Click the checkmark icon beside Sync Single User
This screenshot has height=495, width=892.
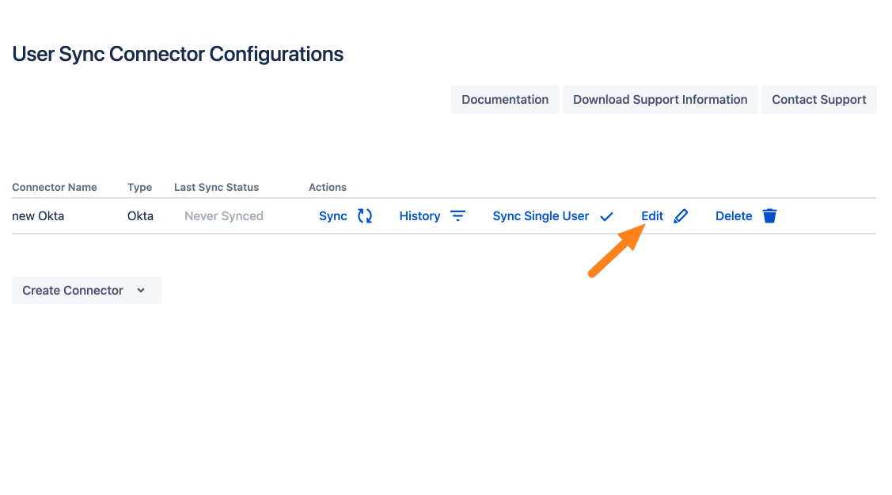[x=607, y=216]
